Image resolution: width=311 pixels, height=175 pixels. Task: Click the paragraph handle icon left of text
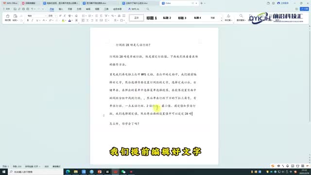[x=104, y=115]
